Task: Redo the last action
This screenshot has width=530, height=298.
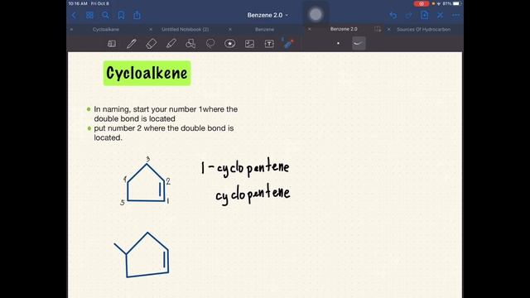Action: click(x=408, y=15)
